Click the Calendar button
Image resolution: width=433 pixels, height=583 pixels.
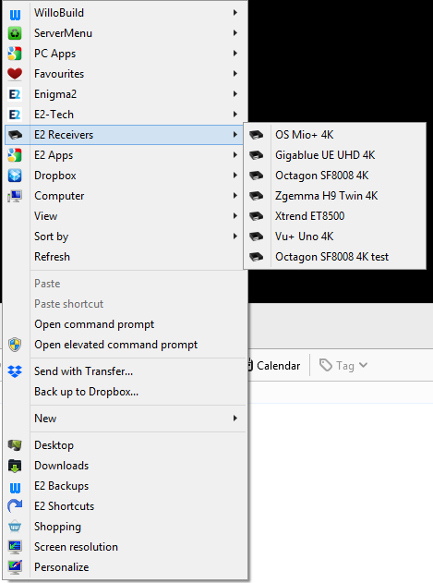coord(274,366)
